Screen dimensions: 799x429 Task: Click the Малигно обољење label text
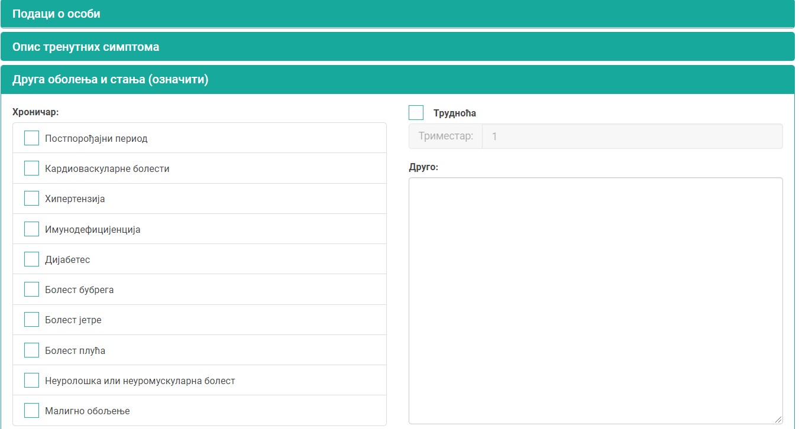tap(88, 411)
